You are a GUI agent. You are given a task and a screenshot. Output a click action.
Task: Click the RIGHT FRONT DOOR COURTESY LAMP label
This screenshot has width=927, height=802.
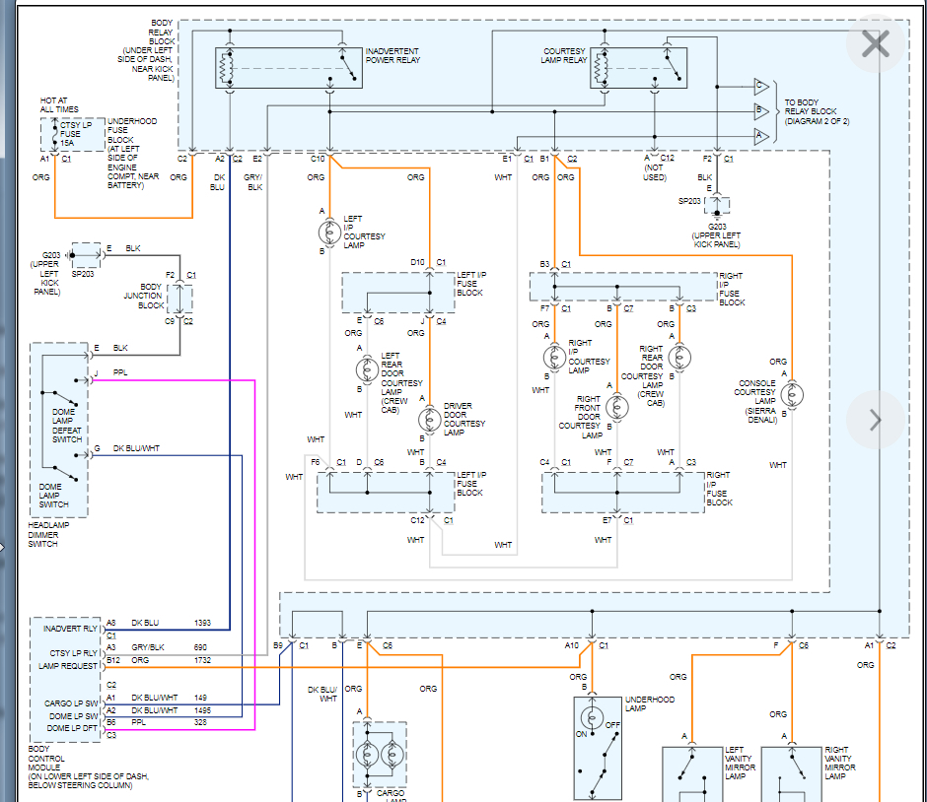point(581,418)
